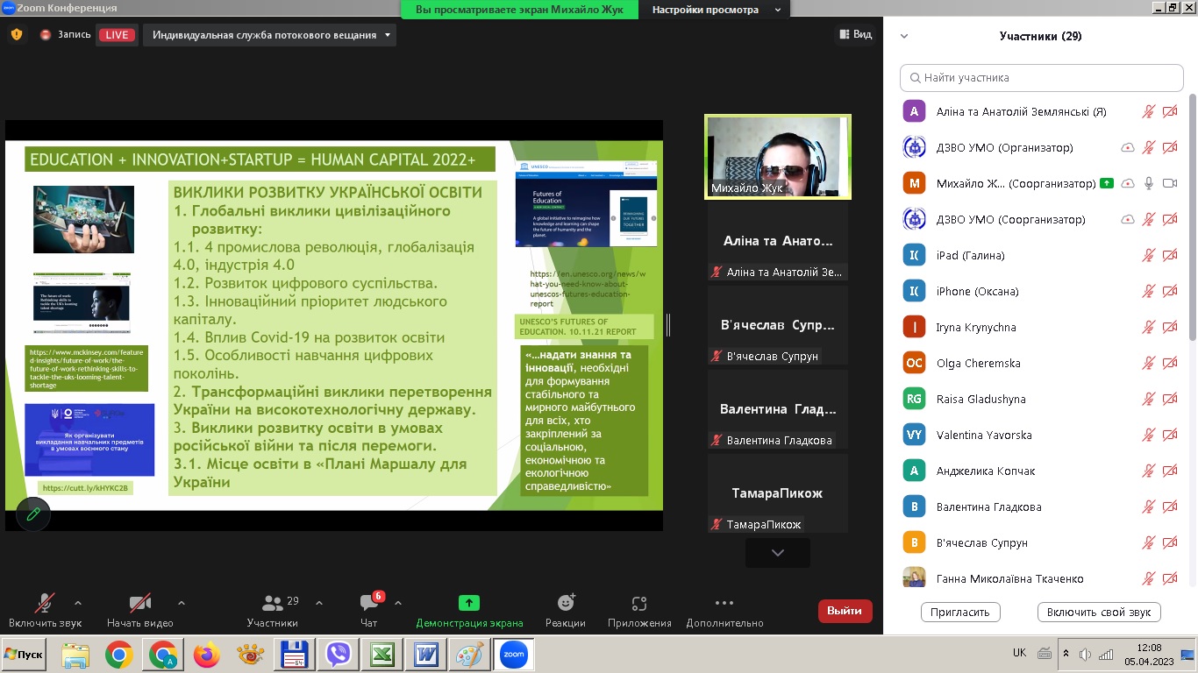
Task: Open the streaming service dropdown arrow
Action: 386,35
